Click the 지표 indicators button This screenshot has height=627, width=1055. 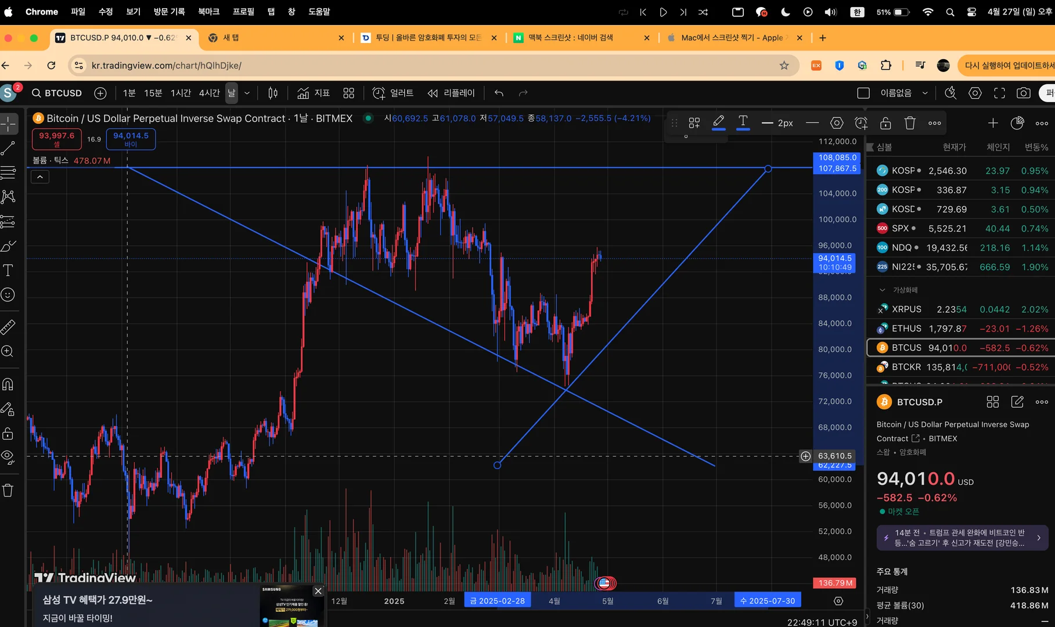point(314,93)
